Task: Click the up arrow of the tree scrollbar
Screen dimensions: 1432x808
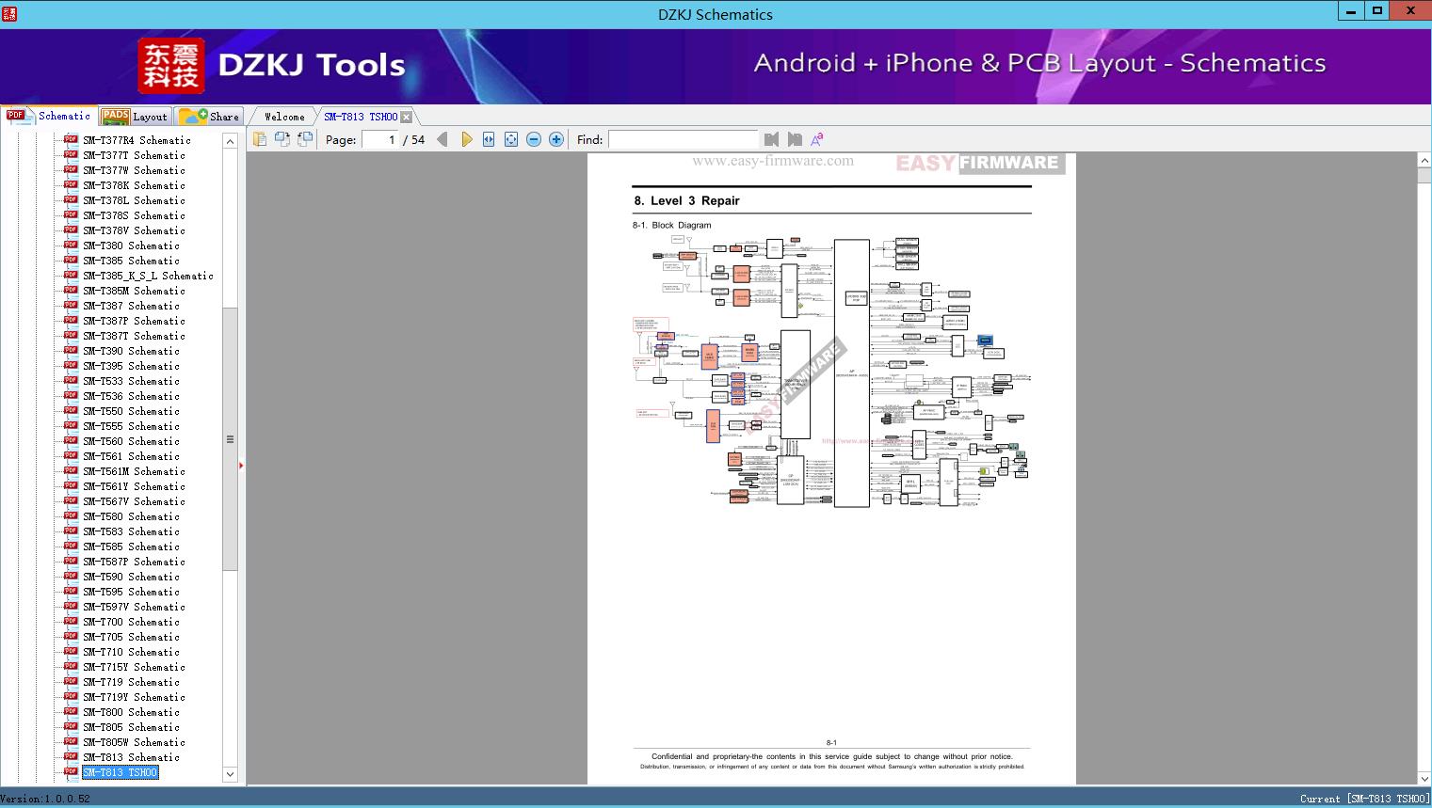Action: click(x=230, y=141)
